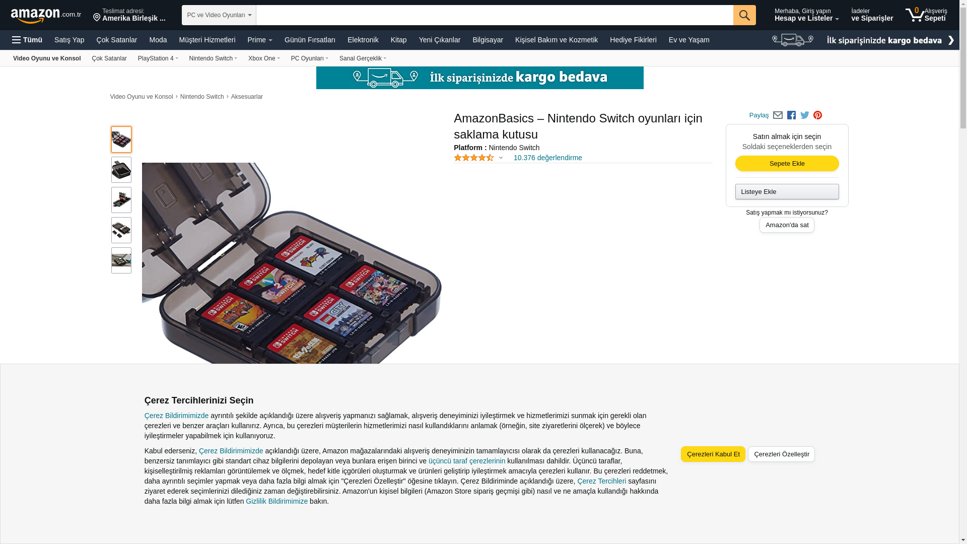Viewport: 967px width, 544px height.
Task: Share product via email icon
Action: [x=778, y=115]
